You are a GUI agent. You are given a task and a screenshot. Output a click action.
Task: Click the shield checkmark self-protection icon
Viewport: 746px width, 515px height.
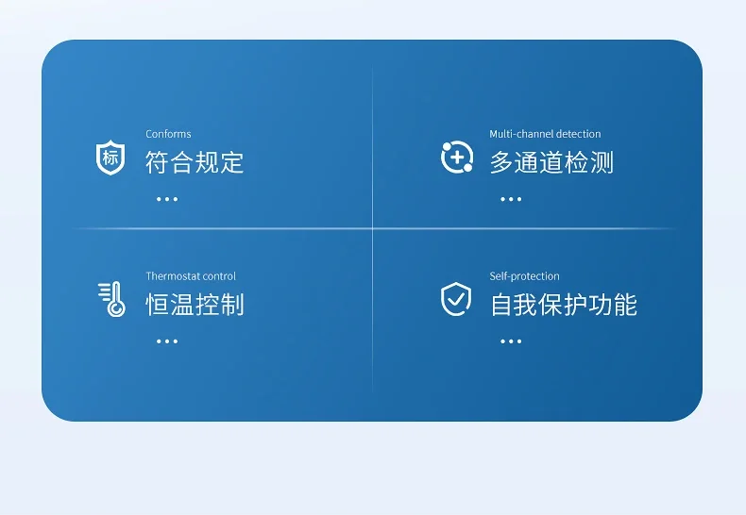tap(456, 299)
